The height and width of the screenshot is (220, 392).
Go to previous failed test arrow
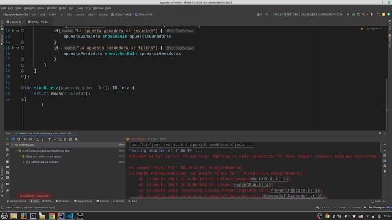[x=49, y=139]
